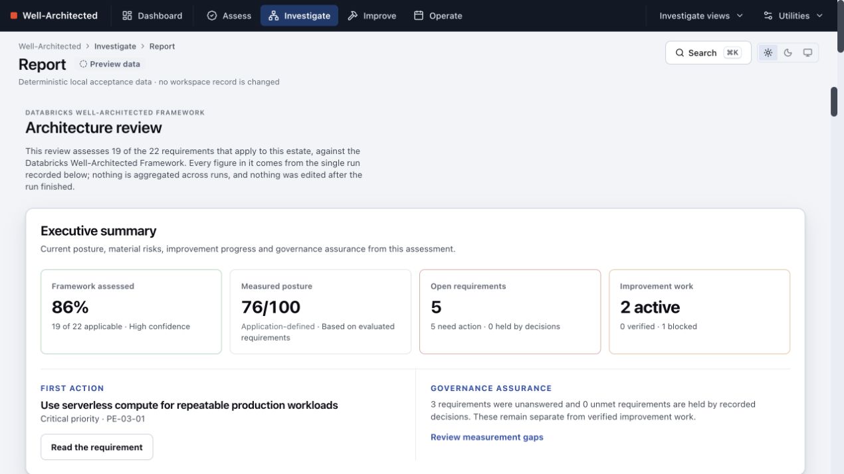Click the 'Use serverless compute' first action title
844x474 pixels.
pyautogui.click(x=189, y=405)
